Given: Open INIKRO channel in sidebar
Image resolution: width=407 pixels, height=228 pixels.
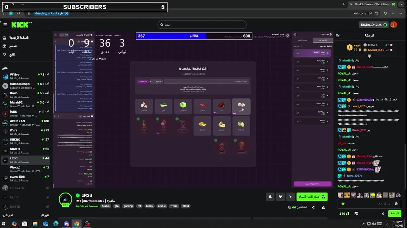Looking at the screenshot, I should 25,141.
